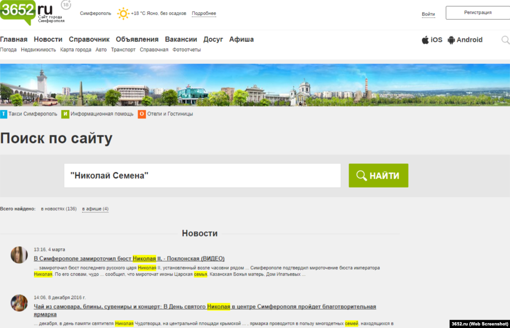The height and width of the screenshot is (328, 510).
Task: Open the iOS app link
Action: [432, 40]
